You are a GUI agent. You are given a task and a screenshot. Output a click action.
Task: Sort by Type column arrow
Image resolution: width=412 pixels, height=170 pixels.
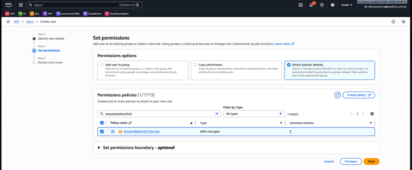click(281, 123)
